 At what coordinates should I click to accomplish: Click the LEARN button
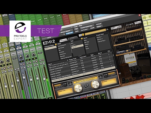92,28
